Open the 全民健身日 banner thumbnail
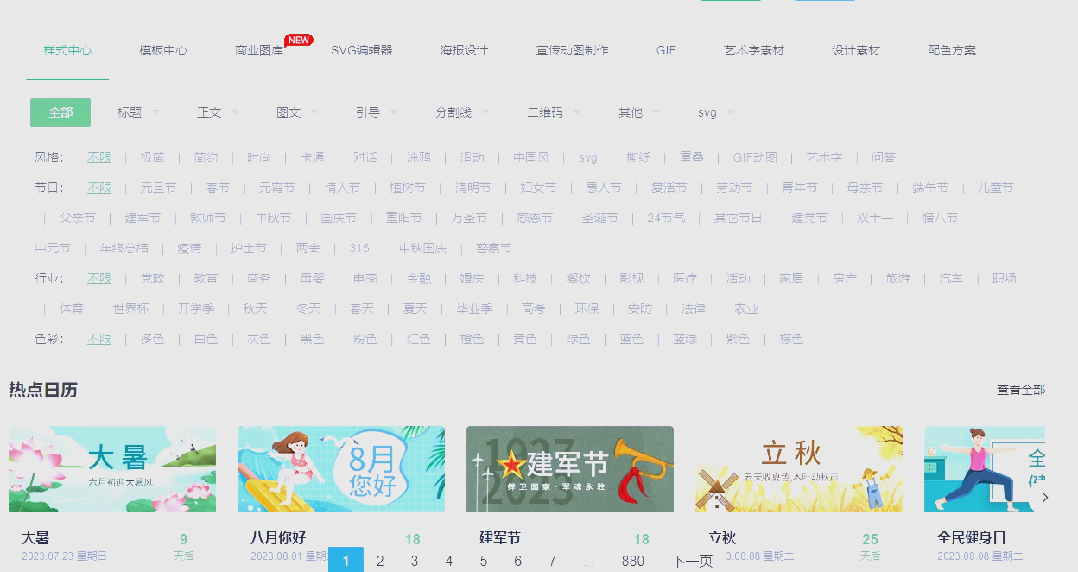This screenshot has width=1078, height=572. pos(985,469)
